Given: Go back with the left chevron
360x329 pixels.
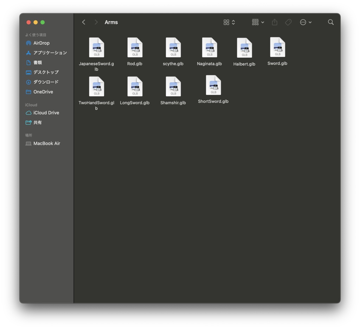Looking at the screenshot, I should [84, 22].
